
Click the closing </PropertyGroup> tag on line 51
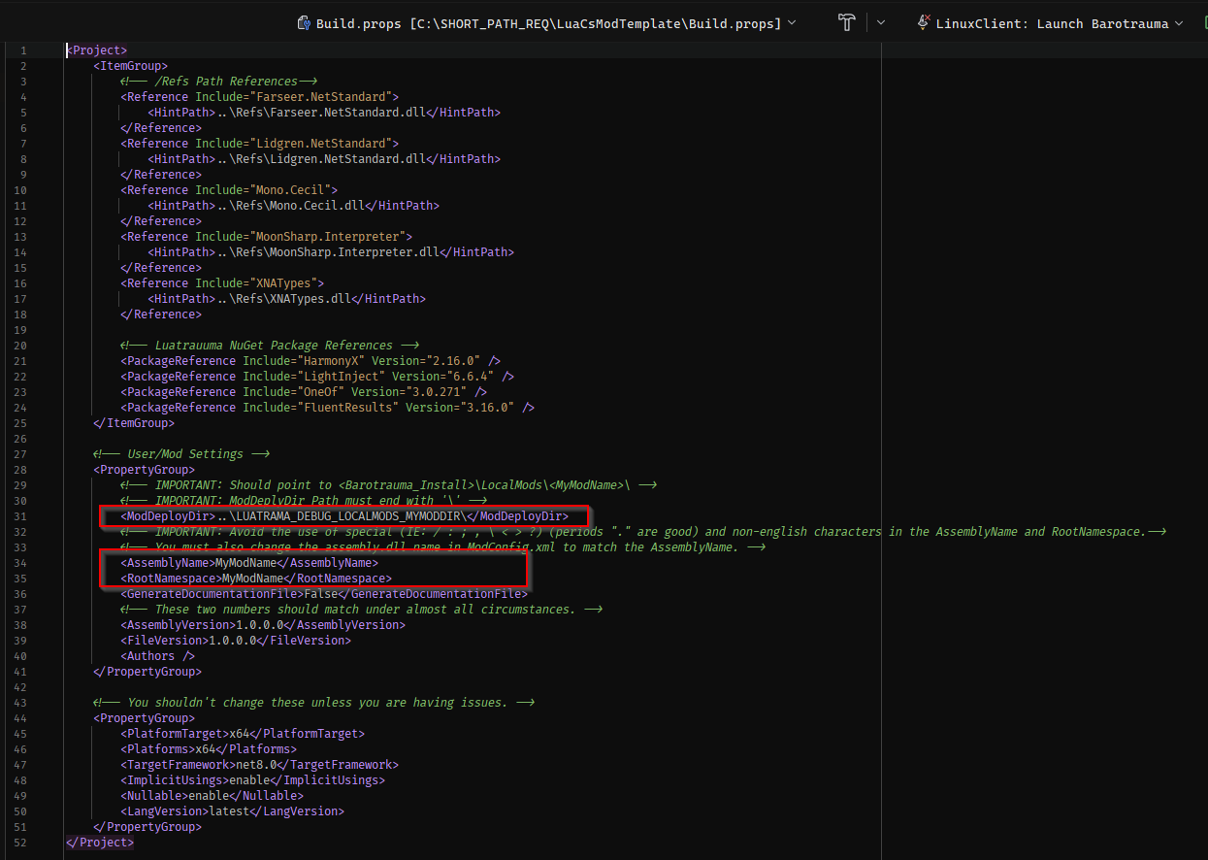tap(147, 826)
